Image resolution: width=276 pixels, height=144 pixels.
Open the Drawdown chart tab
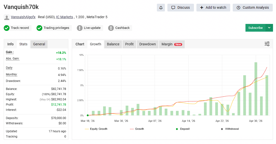tap(147, 44)
